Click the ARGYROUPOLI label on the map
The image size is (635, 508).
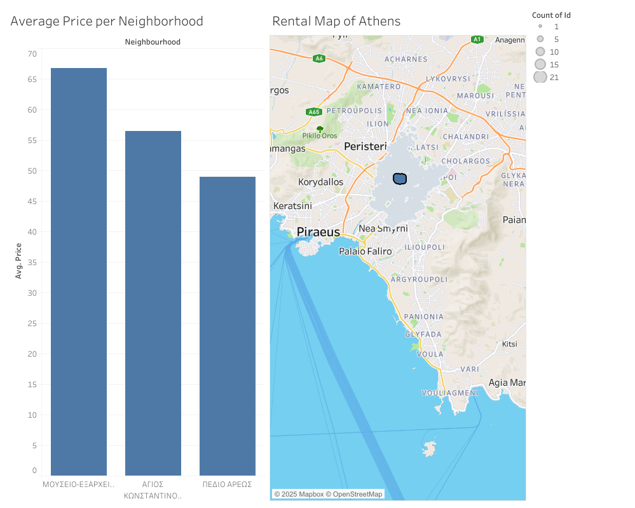[419, 280]
